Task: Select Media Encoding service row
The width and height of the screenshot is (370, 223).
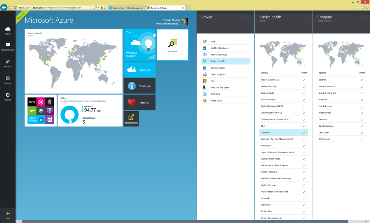Action: [x=284, y=172]
